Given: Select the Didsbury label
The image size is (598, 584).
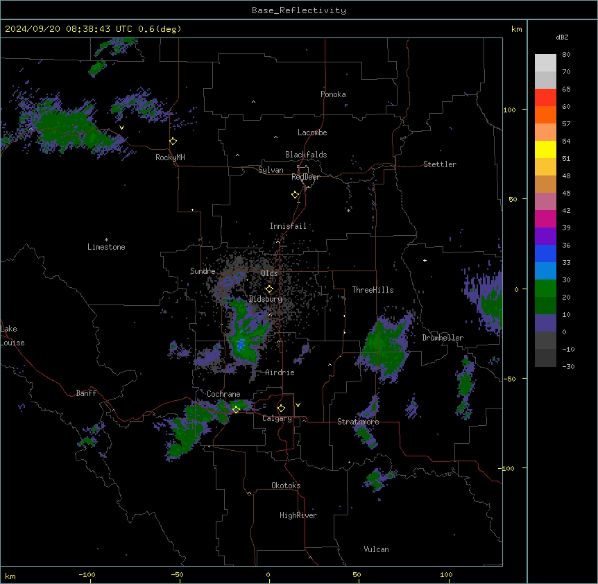Looking at the screenshot, I should 265,299.
